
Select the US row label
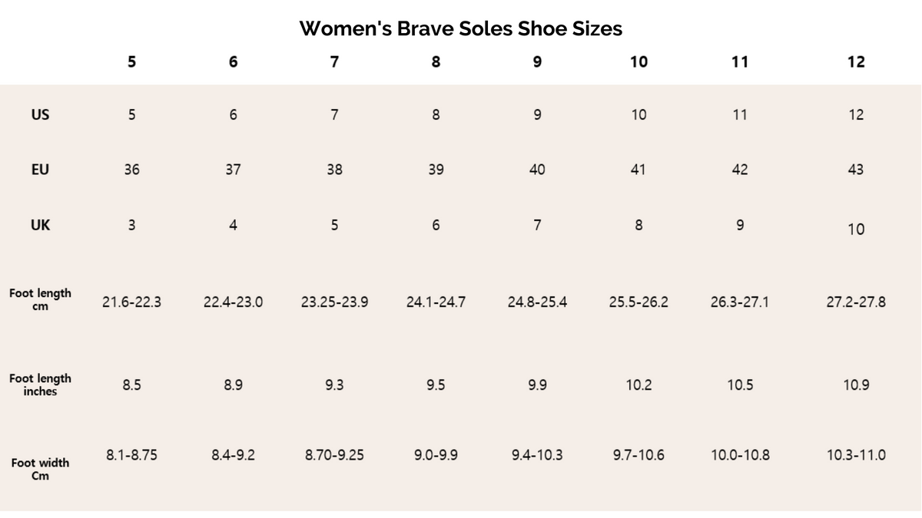click(40, 114)
